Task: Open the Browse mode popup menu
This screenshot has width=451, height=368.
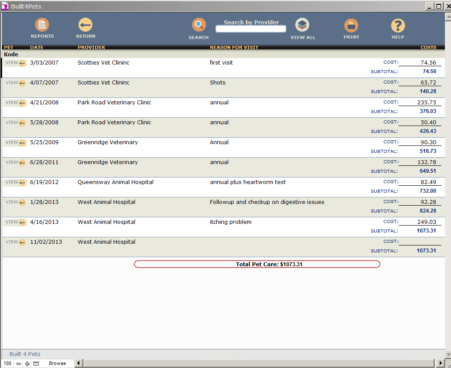Action: [57, 364]
